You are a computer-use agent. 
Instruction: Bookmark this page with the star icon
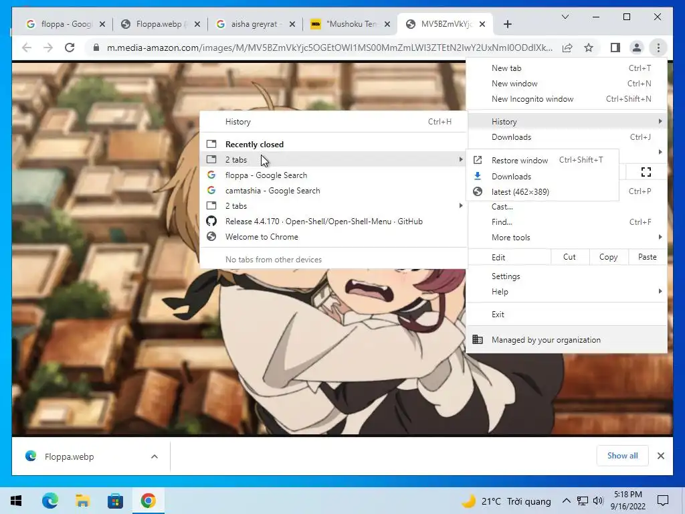pyautogui.click(x=589, y=48)
